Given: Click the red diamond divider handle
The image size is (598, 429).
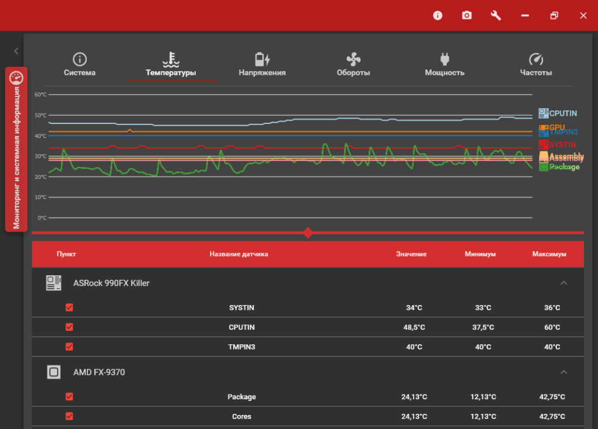Looking at the screenshot, I should (308, 233).
